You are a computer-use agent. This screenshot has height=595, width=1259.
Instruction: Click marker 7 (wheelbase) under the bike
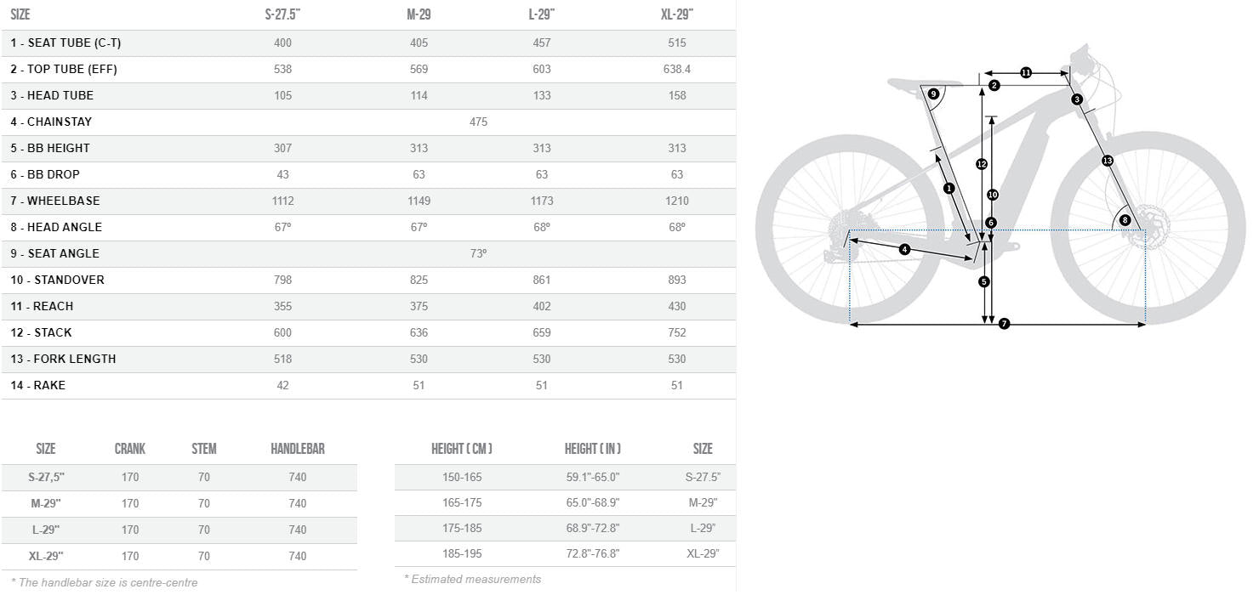[1004, 324]
